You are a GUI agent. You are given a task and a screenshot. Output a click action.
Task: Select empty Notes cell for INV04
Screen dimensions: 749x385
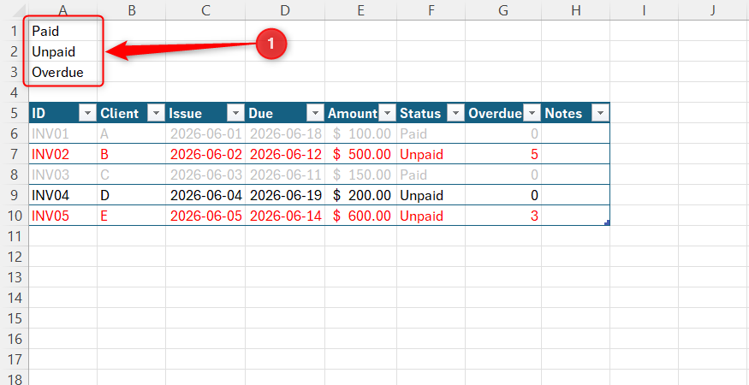point(575,195)
